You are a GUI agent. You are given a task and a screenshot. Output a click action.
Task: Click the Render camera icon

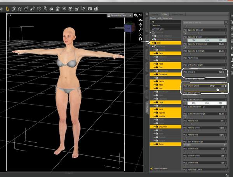pyautogui.click(x=90, y=9)
